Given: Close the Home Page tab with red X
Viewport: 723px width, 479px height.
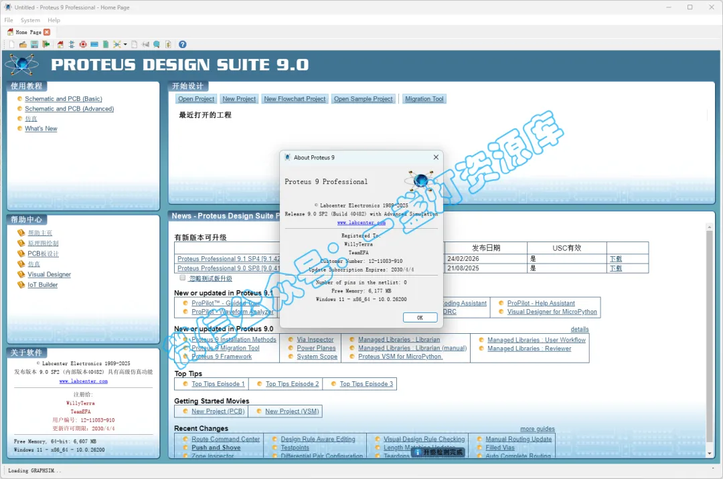Looking at the screenshot, I should point(47,32).
